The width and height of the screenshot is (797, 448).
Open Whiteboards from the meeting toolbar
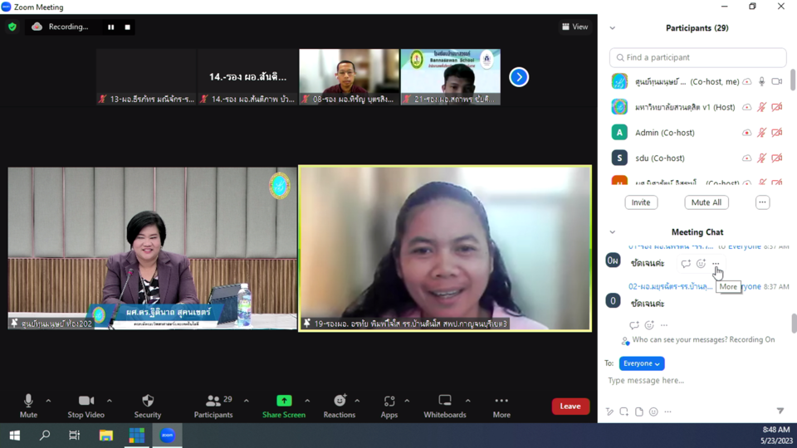click(x=445, y=406)
